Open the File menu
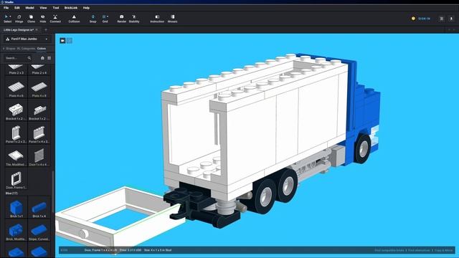 6,8
